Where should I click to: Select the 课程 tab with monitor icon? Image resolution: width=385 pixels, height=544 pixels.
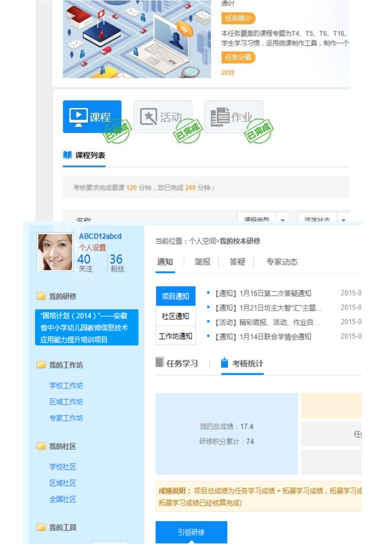tap(92, 117)
